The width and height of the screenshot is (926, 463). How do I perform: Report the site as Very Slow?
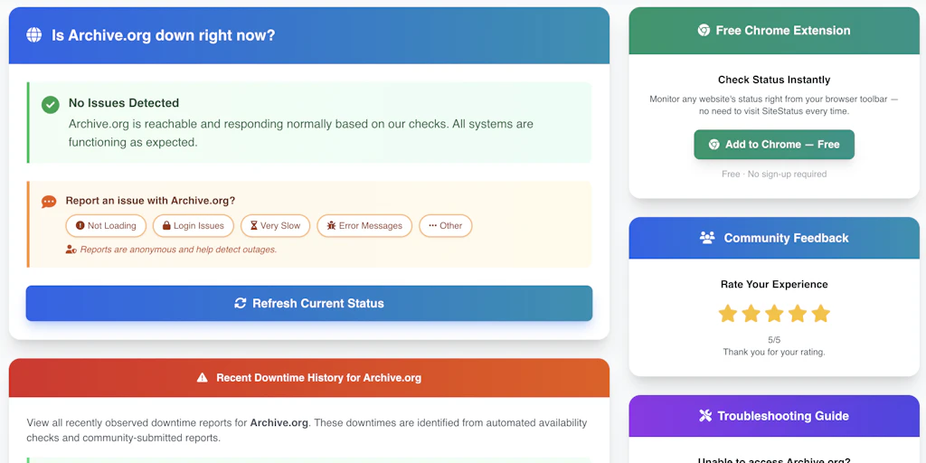click(x=275, y=225)
